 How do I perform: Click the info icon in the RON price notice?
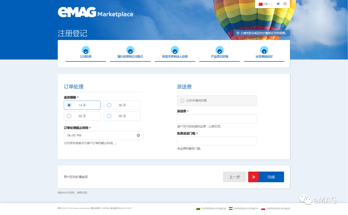182,100
